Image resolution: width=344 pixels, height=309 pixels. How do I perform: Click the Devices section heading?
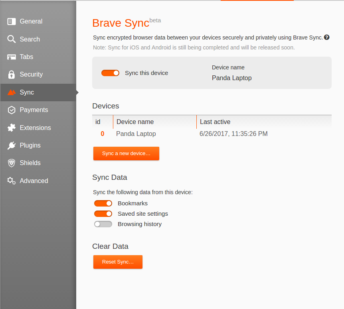pos(106,106)
